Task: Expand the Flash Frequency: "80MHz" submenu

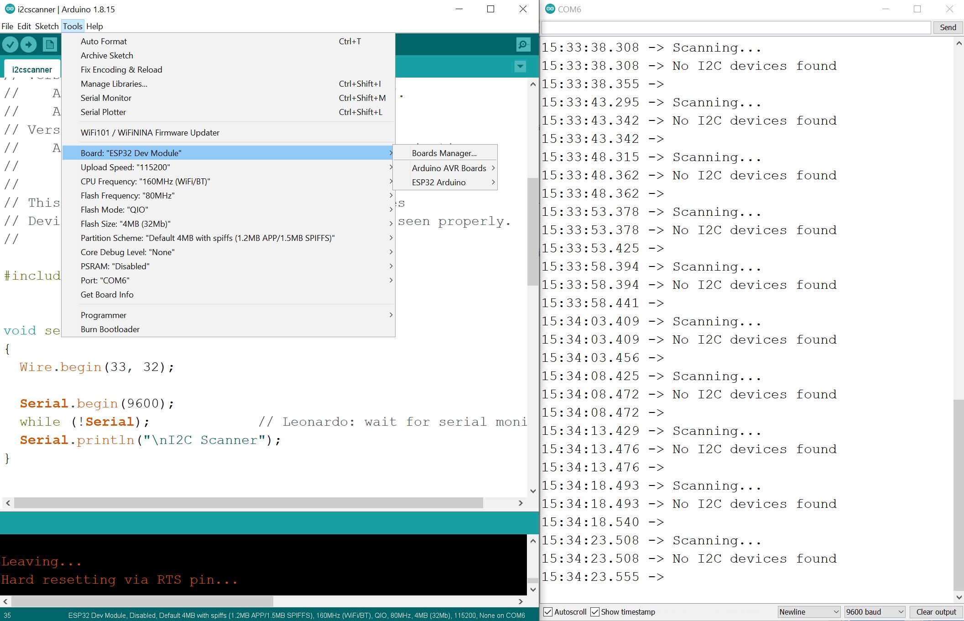Action: (x=228, y=196)
